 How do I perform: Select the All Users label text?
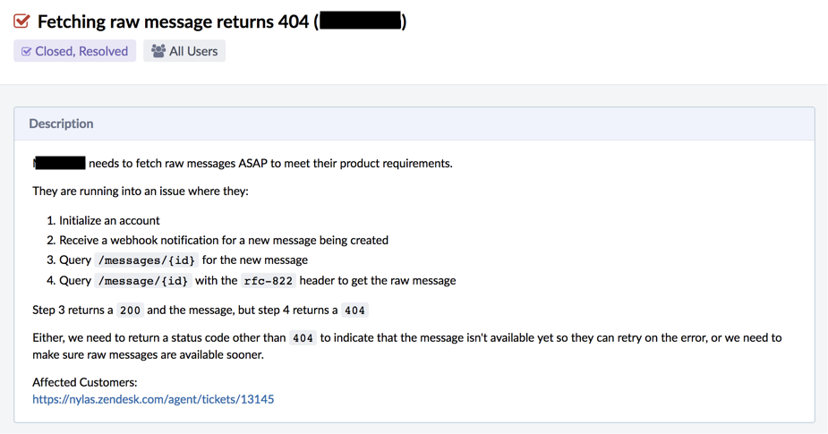(x=193, y=51)
